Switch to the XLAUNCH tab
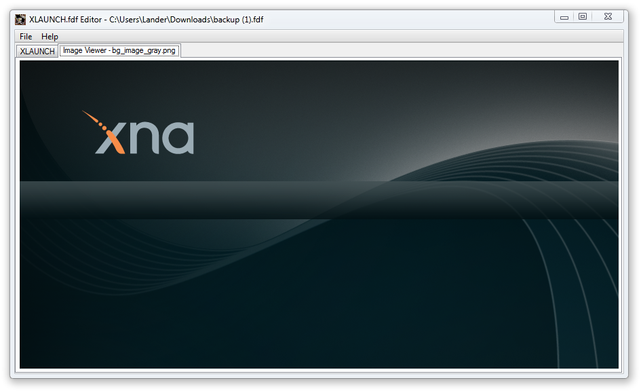The width and height of the screenshot is (641, 391). click(37, 51)
